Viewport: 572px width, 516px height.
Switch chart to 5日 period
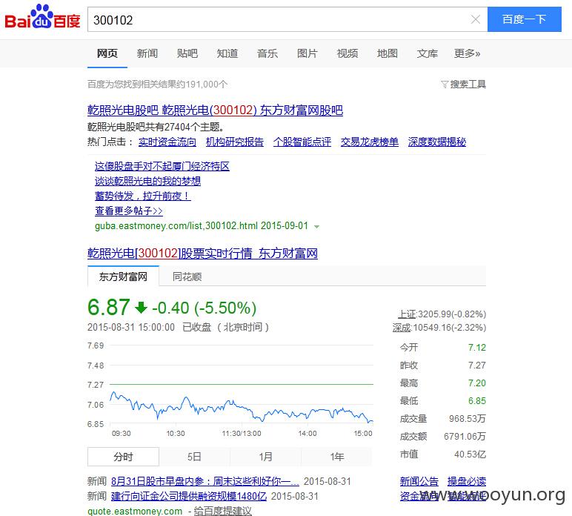pyautogui.click(x=194, y=457)
